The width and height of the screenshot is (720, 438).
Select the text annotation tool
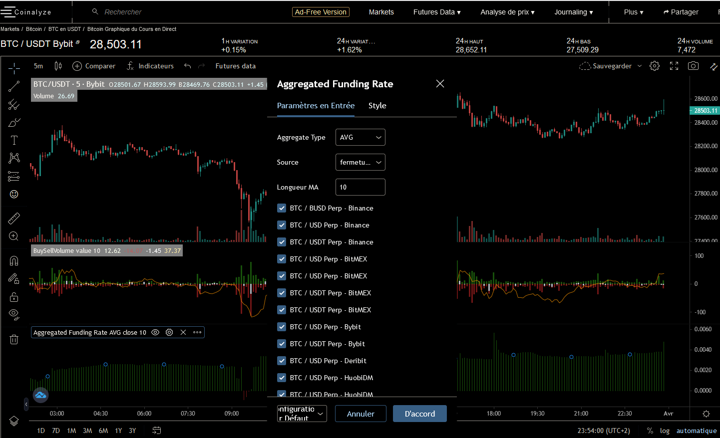14,140
